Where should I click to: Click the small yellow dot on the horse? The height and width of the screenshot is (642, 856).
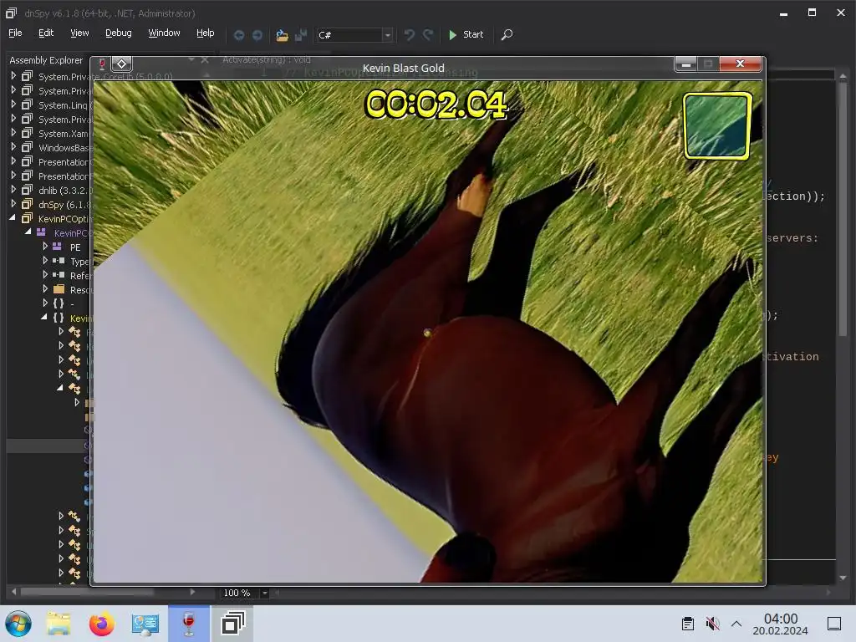(427, 333)
